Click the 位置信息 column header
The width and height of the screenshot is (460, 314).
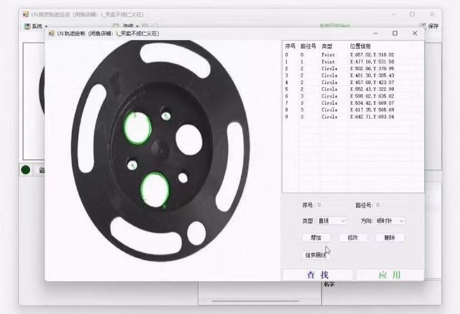click(360, 46)
